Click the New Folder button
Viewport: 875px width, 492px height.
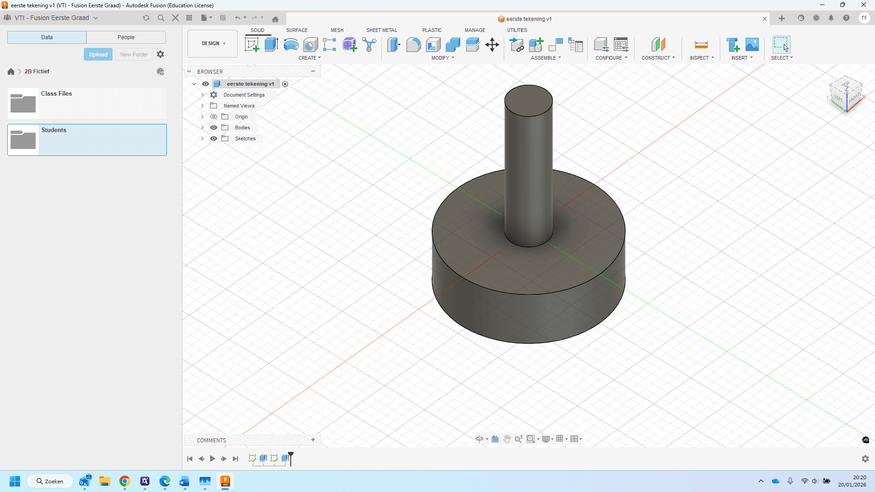pos(134,54)
